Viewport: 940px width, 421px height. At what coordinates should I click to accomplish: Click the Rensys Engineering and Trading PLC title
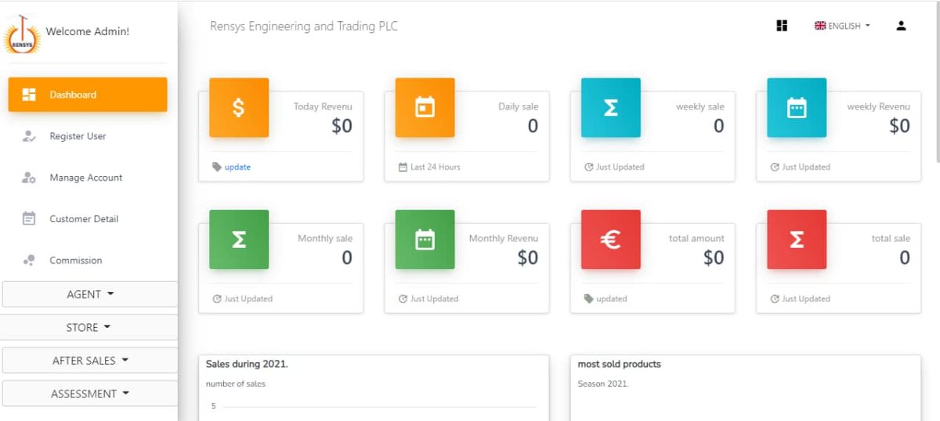tap(304, 27)
